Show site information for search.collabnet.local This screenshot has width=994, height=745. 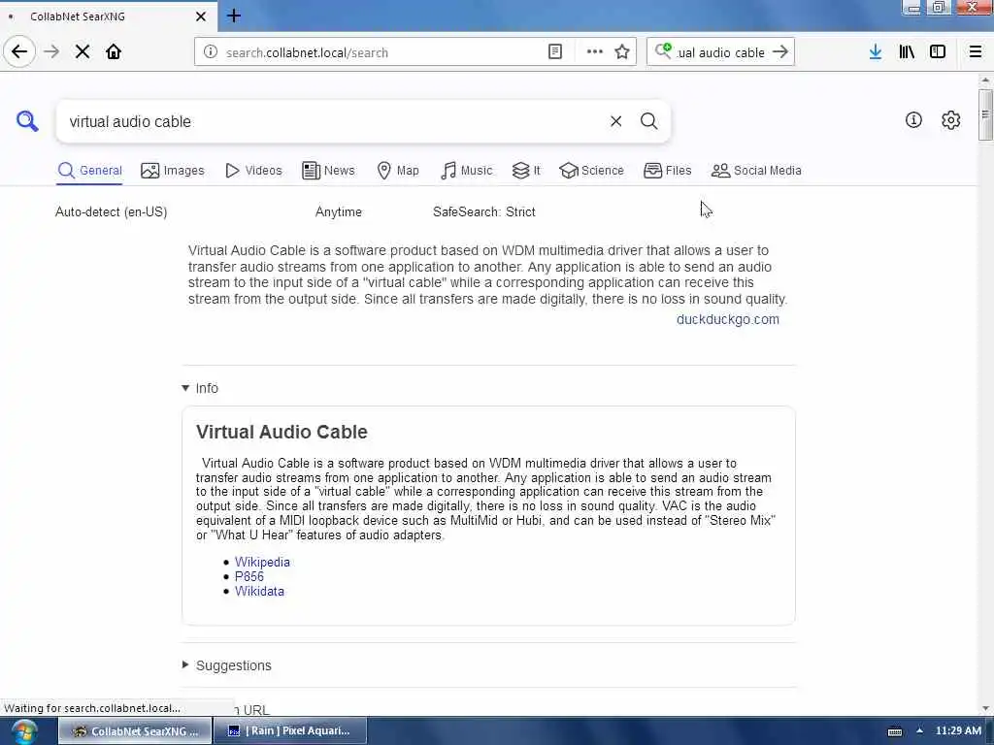[211, 52]
